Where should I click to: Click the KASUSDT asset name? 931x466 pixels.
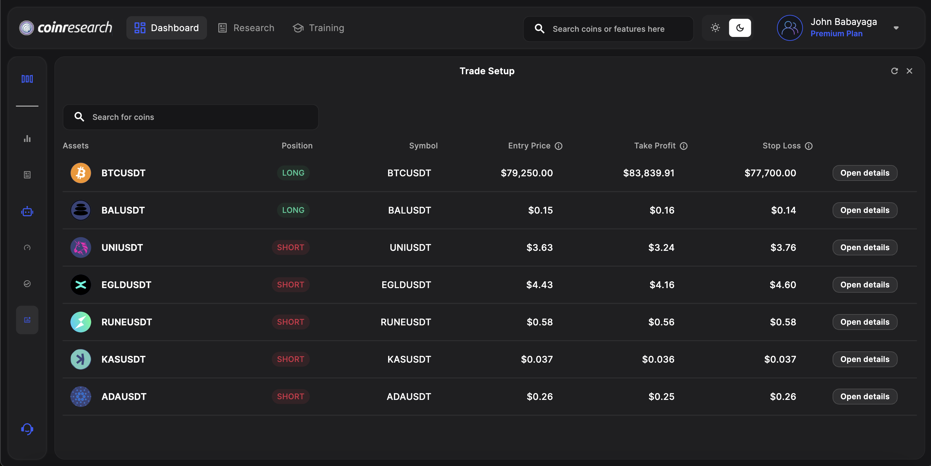(123, 359)
